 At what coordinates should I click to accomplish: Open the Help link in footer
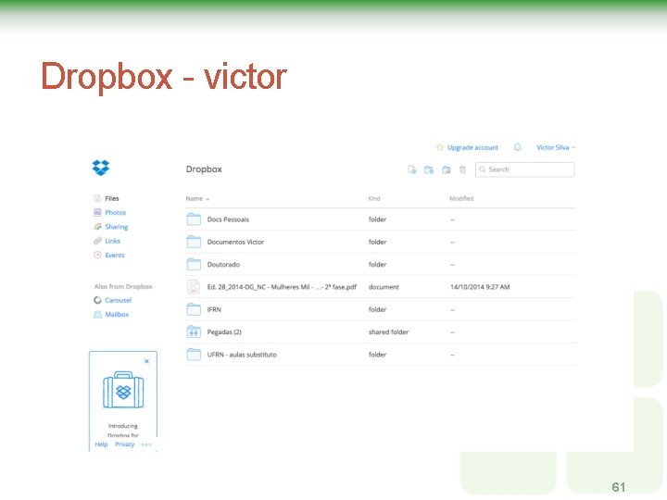click(x=101, y=444)
